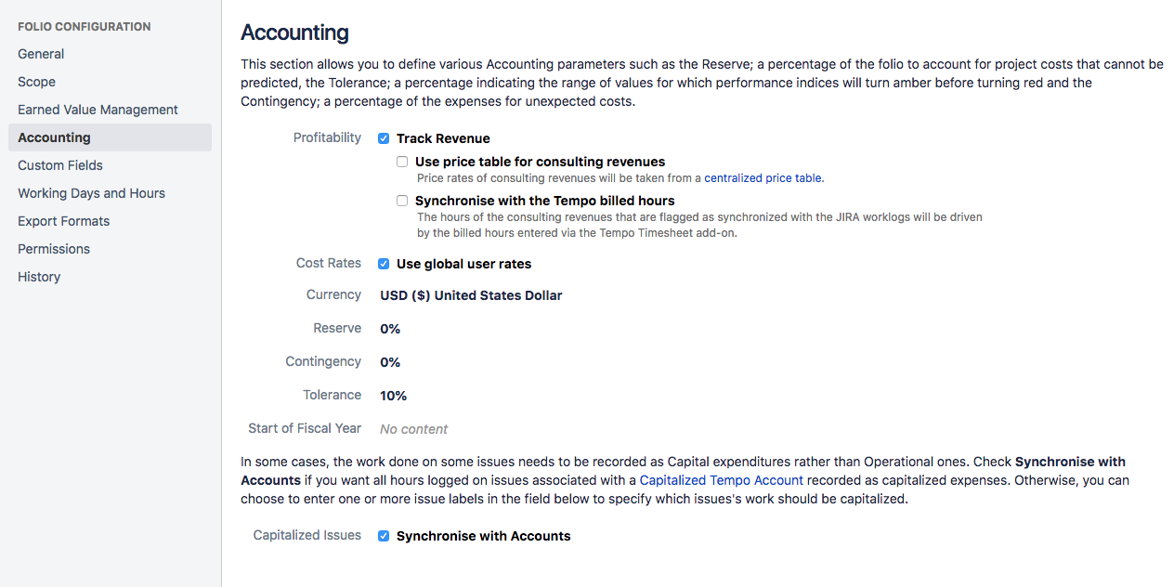
Task: Show the History section
Action: 38,277
